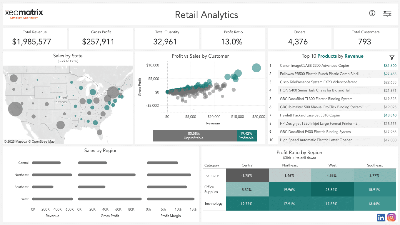Screen dimensions: 400x225
Task: Open the filter settings icon at top right
Action: click(x=387, y=14)
